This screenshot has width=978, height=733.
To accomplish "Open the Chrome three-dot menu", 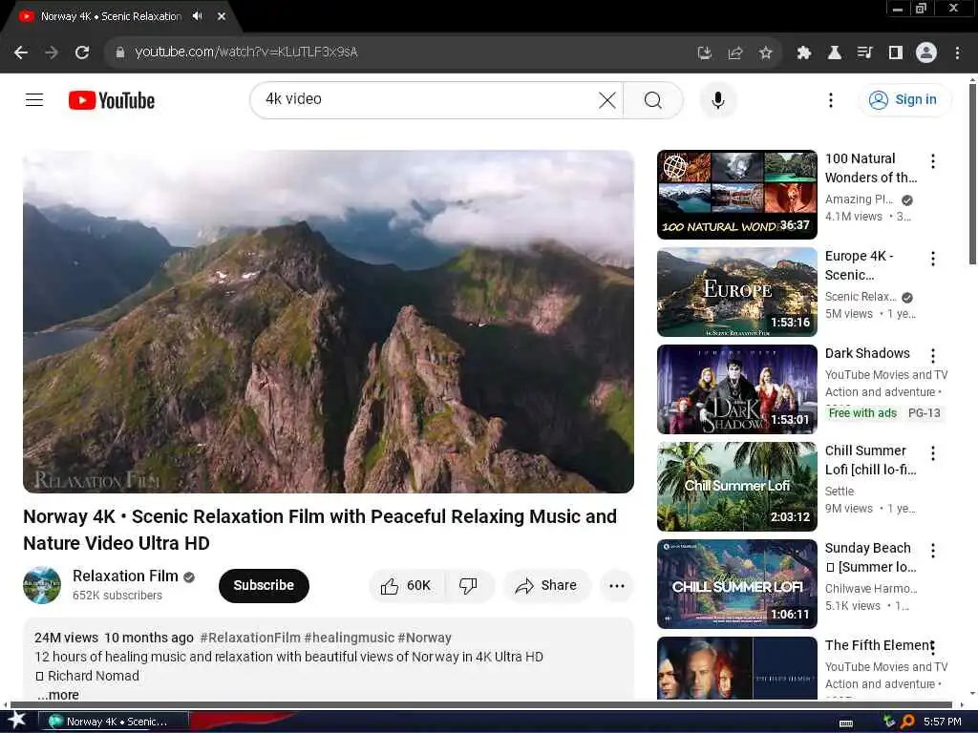I will tap(957, 53).
